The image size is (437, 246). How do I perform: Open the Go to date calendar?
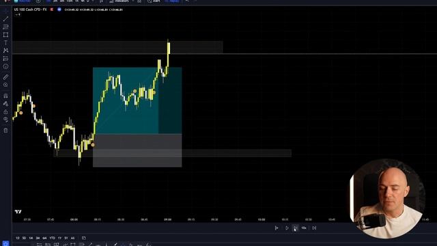coord(84,238)
